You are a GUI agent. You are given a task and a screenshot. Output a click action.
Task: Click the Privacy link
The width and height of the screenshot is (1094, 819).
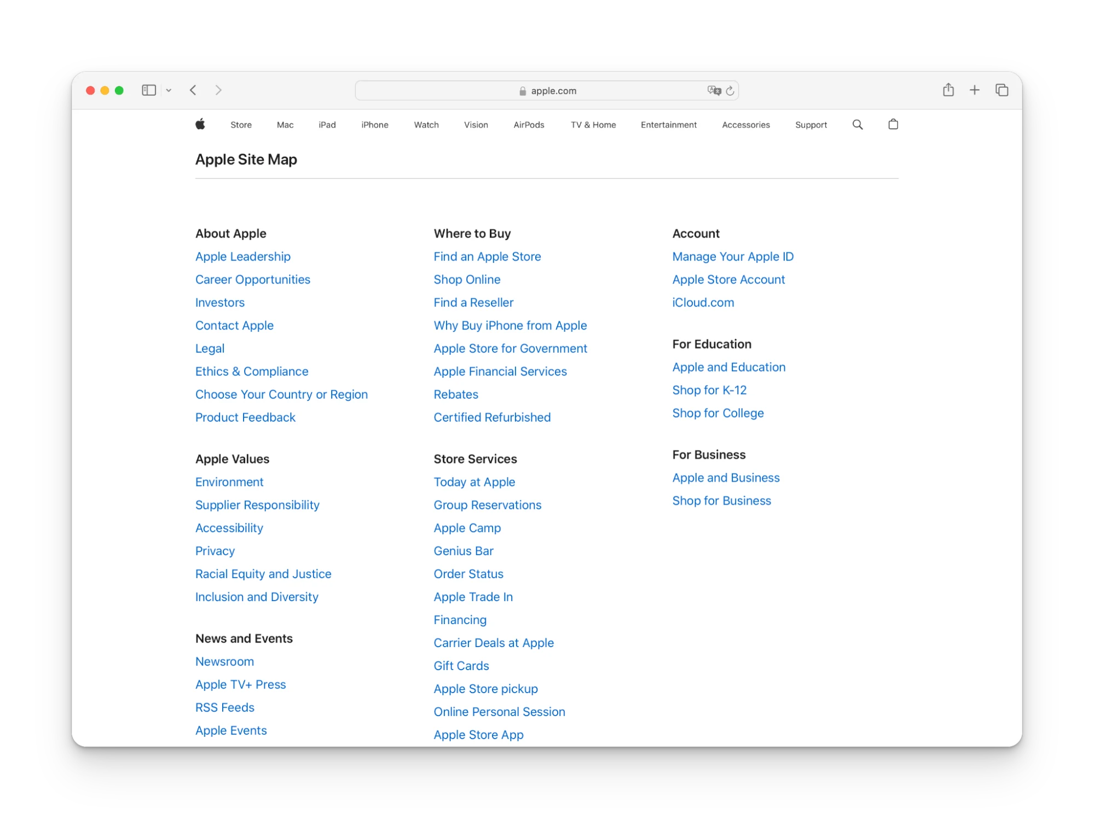[x=215, y=551]
